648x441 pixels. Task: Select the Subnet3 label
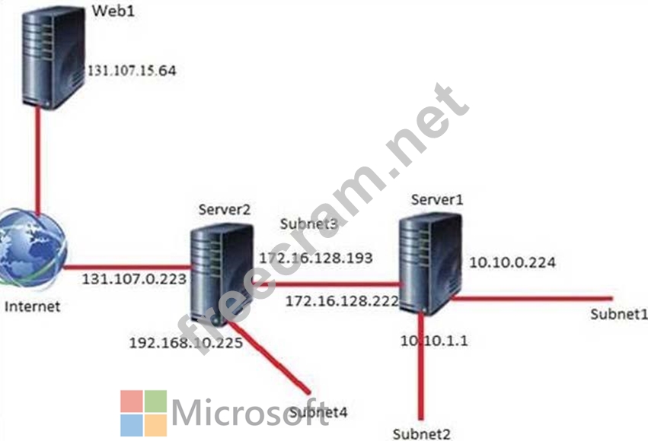click(x=309, y=224)
